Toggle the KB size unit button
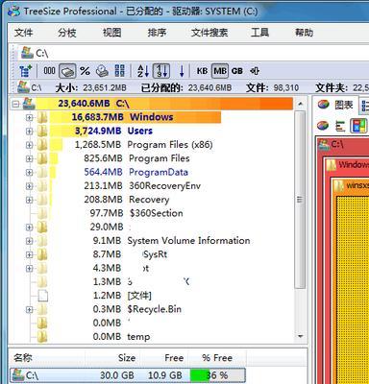369x384 pixels. 202,71
